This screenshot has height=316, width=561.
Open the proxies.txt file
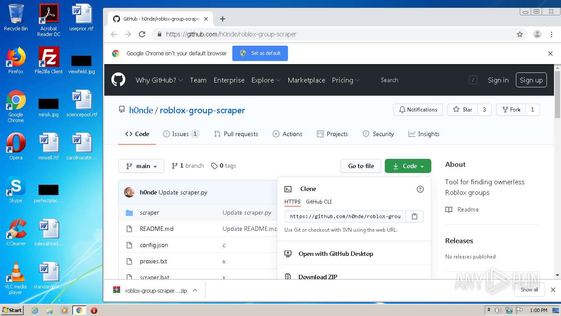pos(153,261)
